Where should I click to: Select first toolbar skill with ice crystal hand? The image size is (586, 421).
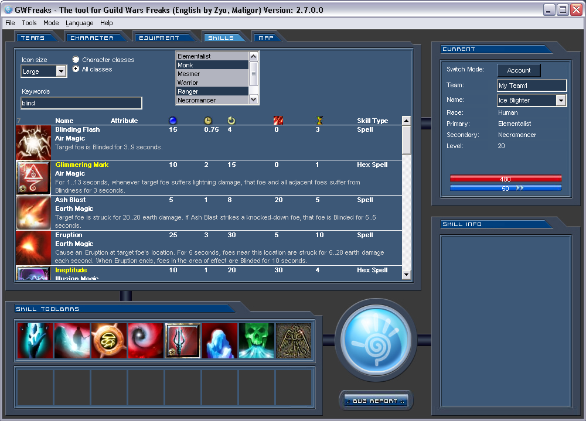35,341
